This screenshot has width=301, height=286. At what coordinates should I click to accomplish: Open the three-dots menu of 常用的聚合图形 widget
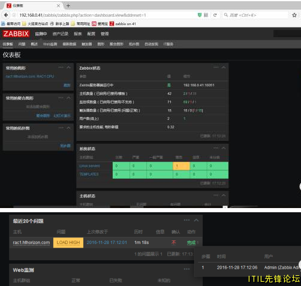(x=61, y=98)
